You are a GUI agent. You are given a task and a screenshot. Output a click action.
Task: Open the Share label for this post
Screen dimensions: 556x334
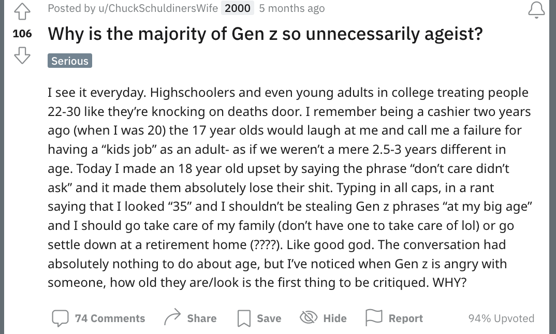202,318
